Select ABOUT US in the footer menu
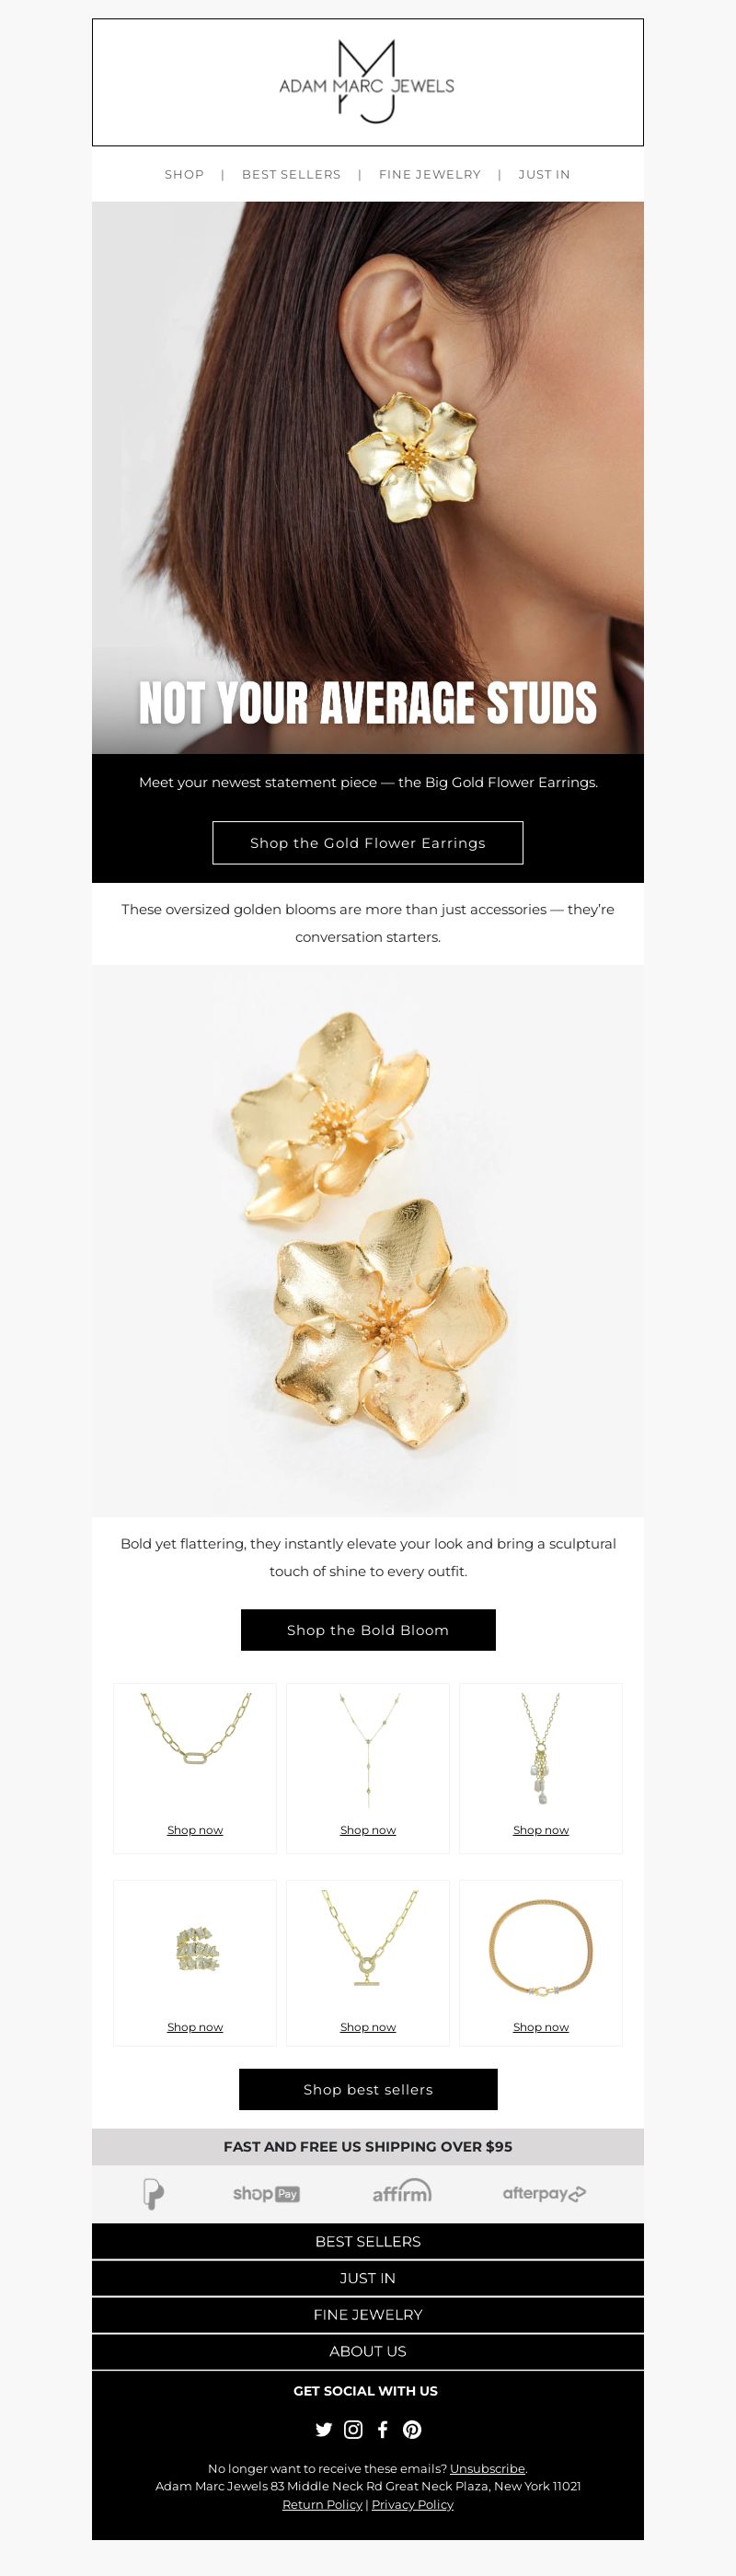This screenshot has width=736, height=2576. point(367,2351)
